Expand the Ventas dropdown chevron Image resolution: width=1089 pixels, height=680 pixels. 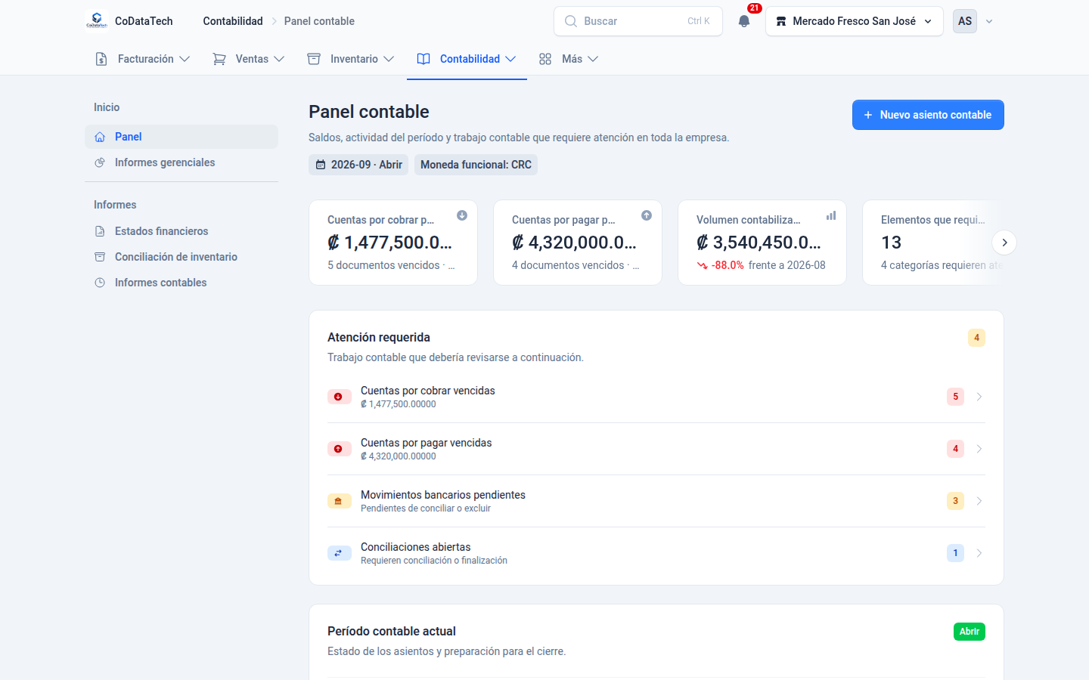[279, 59]
